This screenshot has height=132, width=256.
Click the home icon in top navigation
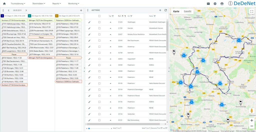[4, 4]
